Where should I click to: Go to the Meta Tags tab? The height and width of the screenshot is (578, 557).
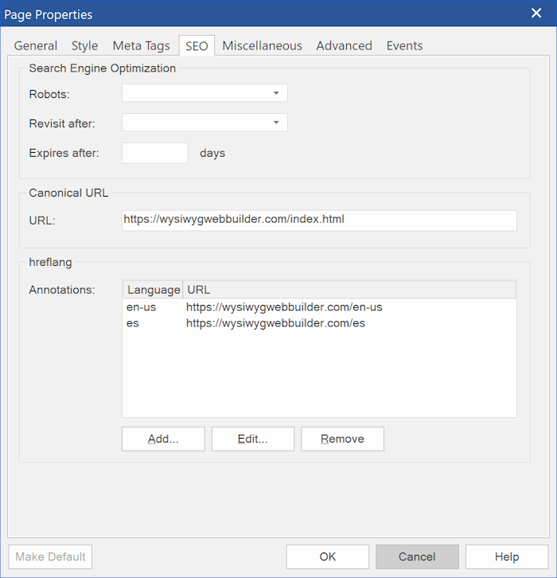tap(141, 45)
